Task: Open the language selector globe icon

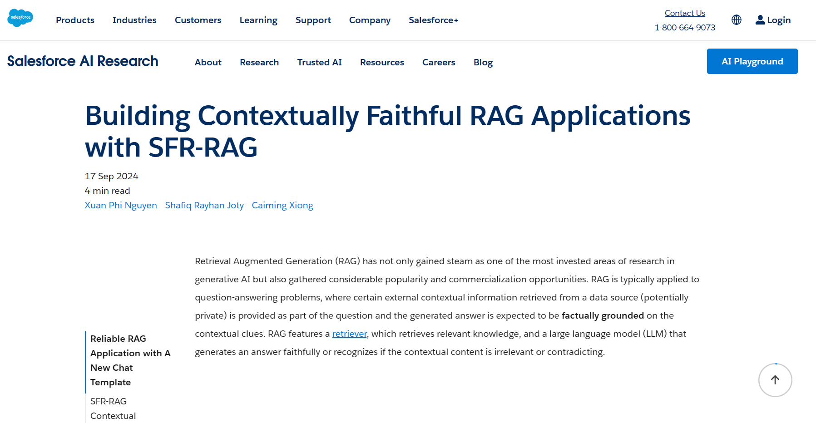Action: click(x=736, y=20)
